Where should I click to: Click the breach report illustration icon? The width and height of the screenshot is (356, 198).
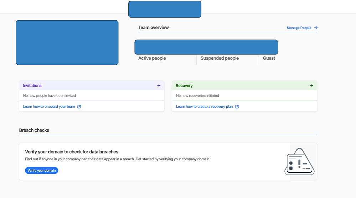click(x=300, y=162)
